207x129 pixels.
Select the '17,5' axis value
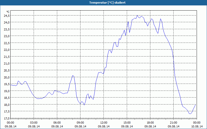click(7, 111)
